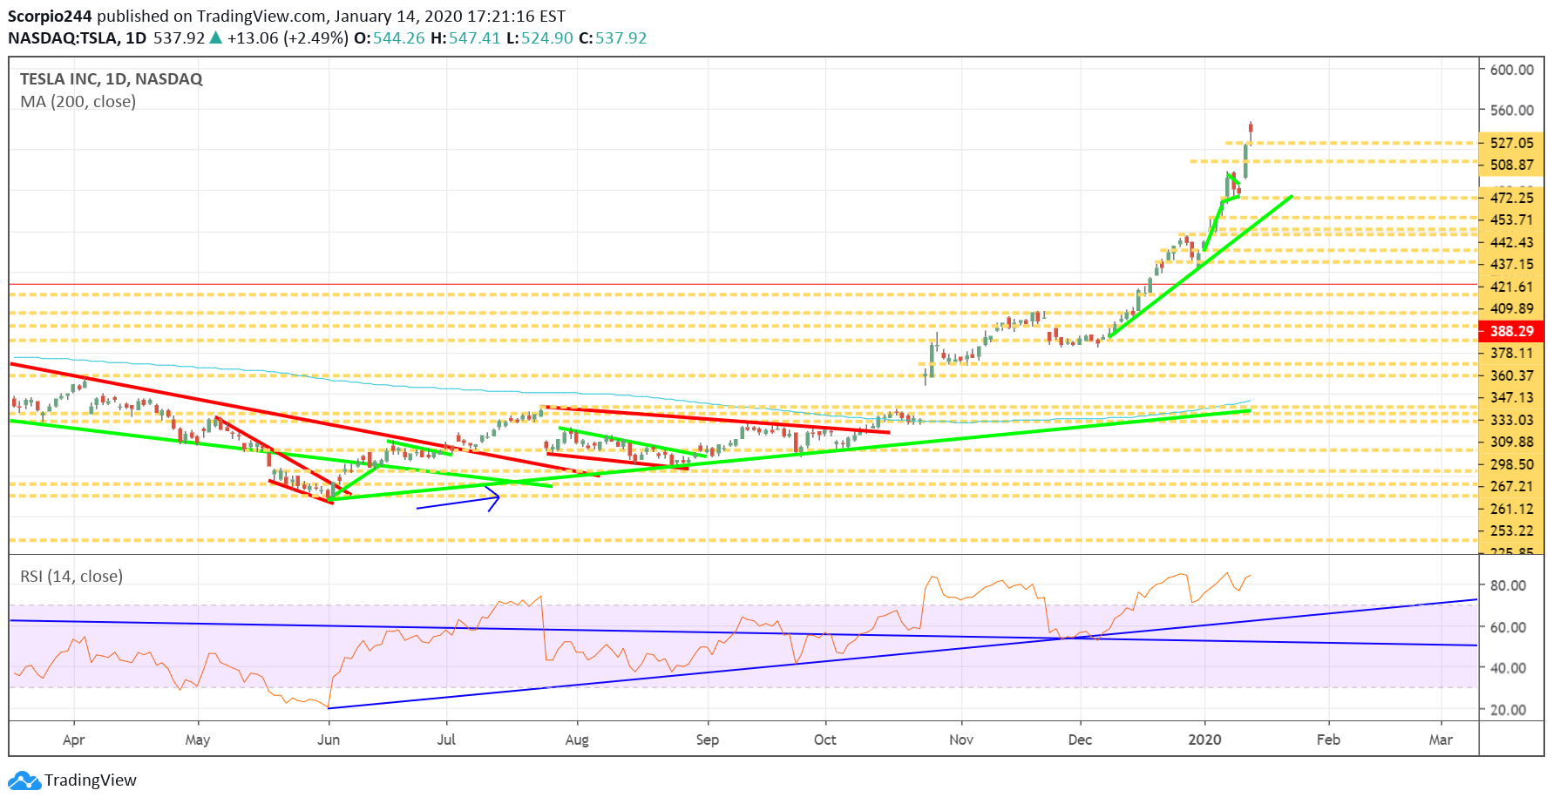Select the 409.89 price level label
Image resolution: width=1553 pixels, height=804 pixels.
(1511, 308)
